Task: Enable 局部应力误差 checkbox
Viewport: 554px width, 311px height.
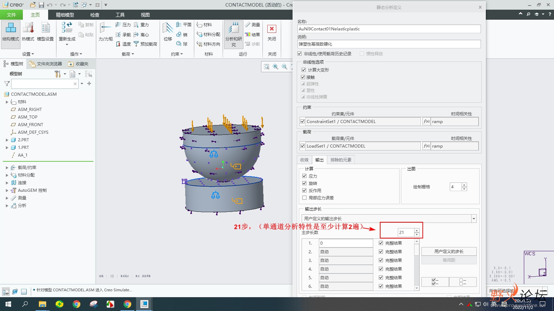Action: (x=304, y=198)
